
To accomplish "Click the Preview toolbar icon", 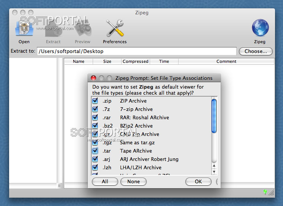I will 83,28.
